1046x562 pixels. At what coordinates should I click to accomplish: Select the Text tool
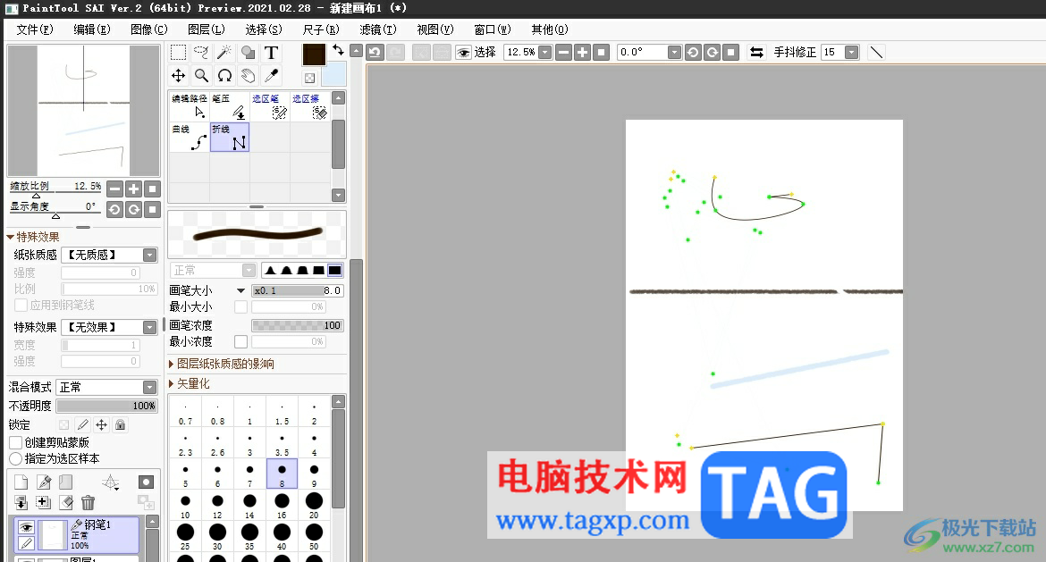point(271,53)
